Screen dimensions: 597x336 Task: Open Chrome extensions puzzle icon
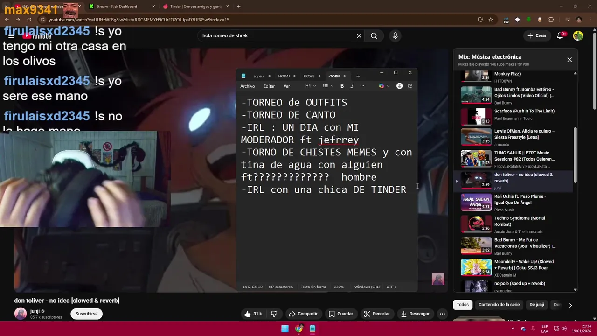click(x=551, y=20)
